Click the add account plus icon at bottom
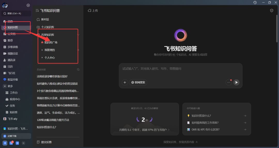 [x=23, y=143]
